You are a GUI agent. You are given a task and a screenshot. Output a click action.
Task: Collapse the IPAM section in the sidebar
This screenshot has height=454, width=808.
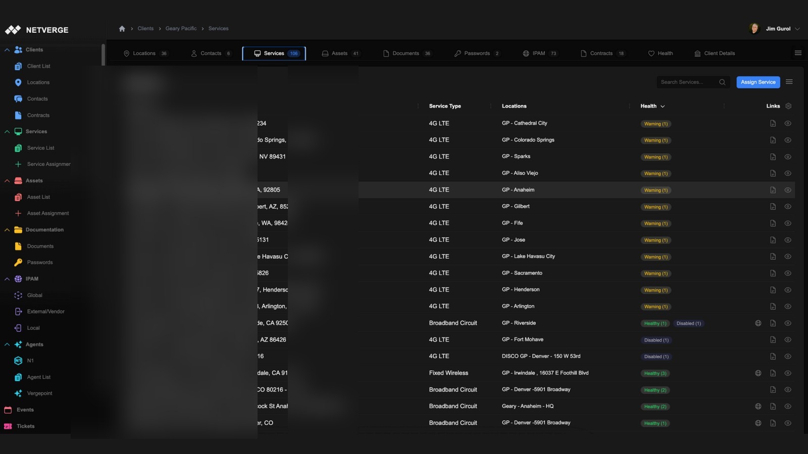coord(7,278)
